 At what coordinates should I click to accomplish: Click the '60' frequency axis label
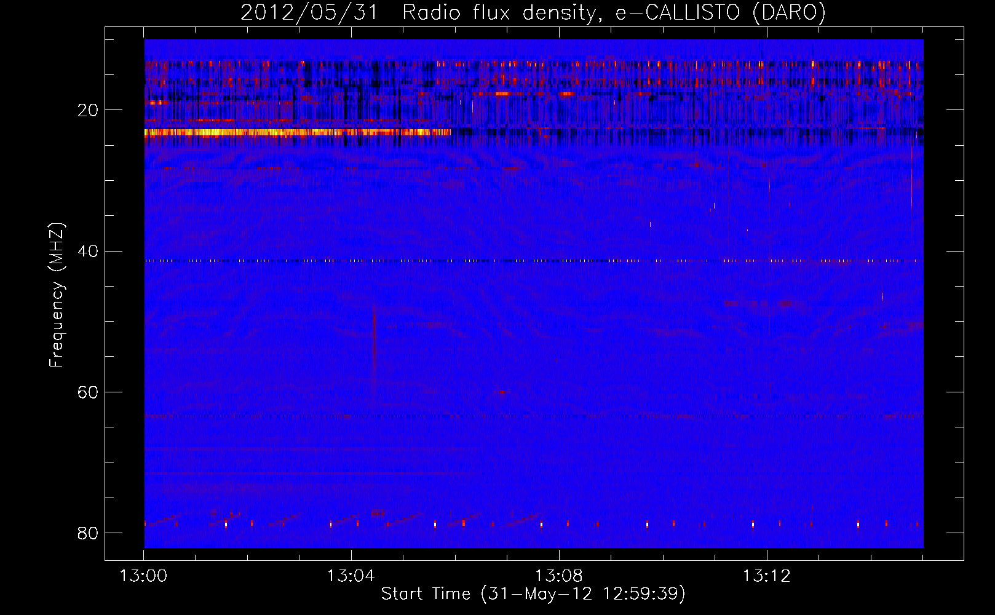(x=88, y=392)
